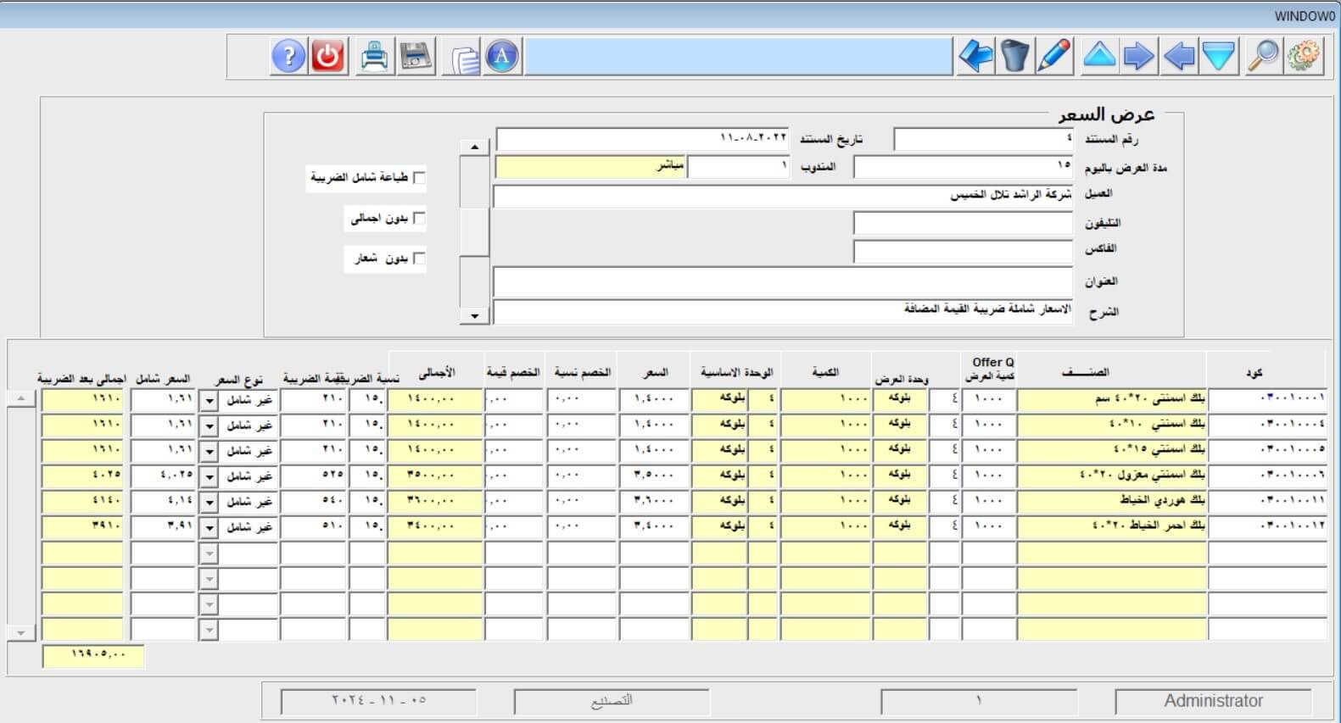Click the gear settings icon
Viewport: 1341px width, 723px height.
[1304, 57]
